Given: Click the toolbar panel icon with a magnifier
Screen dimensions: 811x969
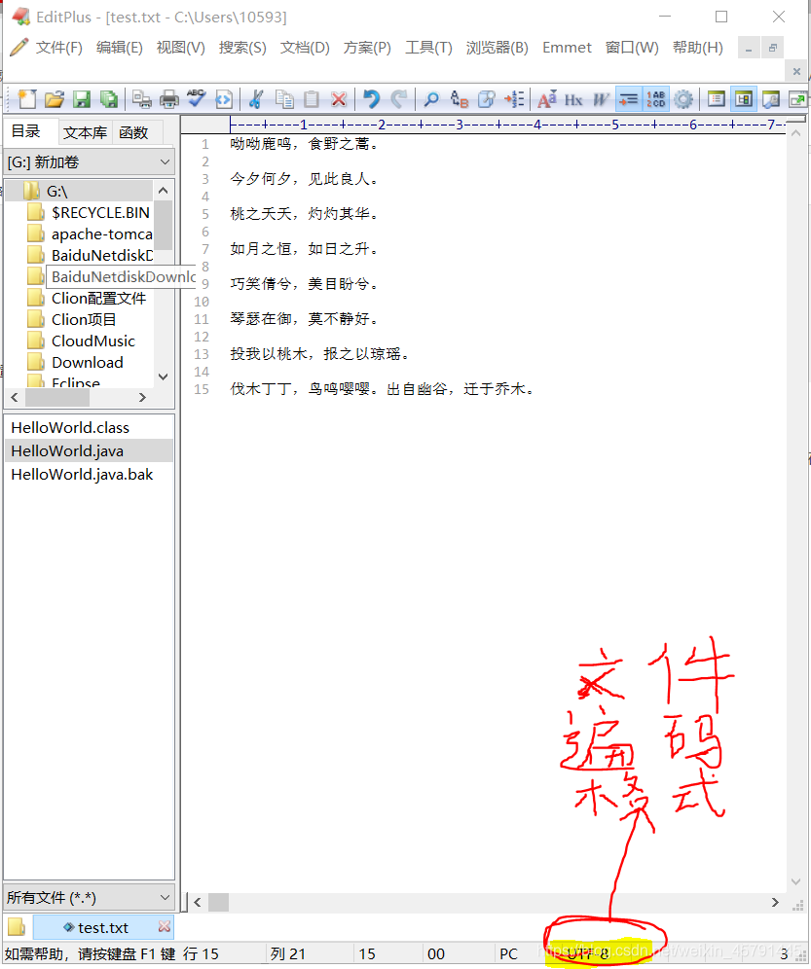Looking at the screenshot, I should point(771,99).
